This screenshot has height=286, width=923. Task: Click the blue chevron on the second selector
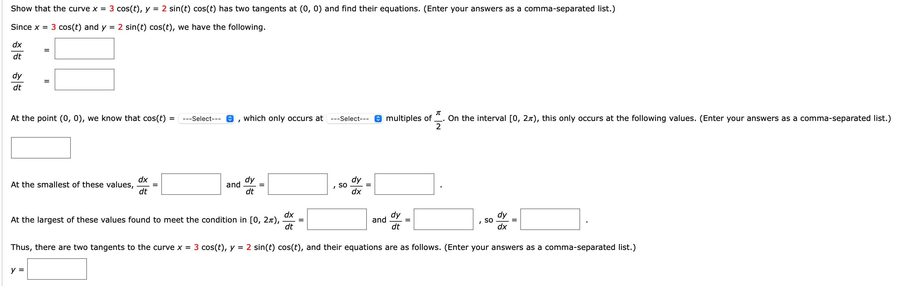click(x=378, y=118)
